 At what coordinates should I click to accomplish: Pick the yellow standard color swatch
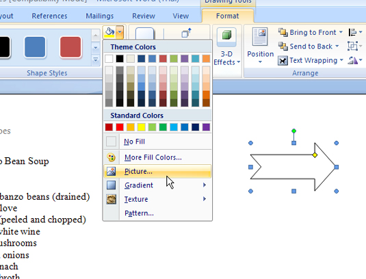[141, 127]
